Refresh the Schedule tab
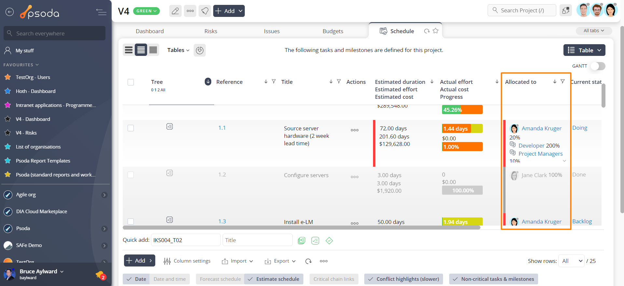 pyautogui.click(x=427, y=31)
